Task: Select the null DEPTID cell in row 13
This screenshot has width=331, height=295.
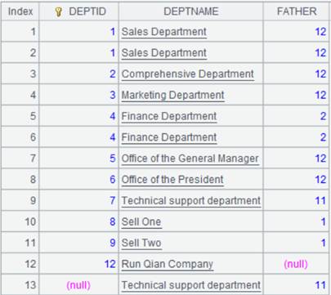Action: tap(78, 285)
